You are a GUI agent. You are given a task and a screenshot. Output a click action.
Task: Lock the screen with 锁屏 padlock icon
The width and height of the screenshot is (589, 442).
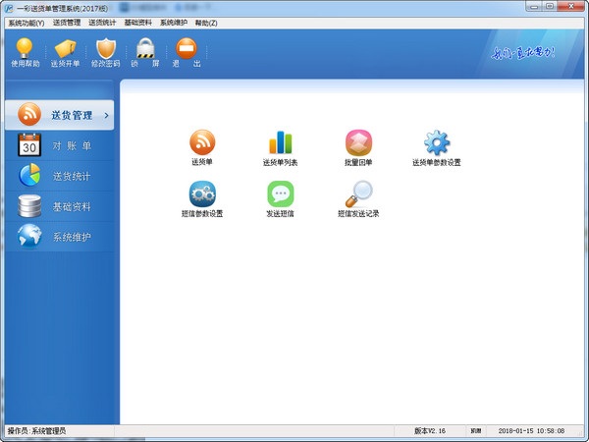(x=145, y=53)
